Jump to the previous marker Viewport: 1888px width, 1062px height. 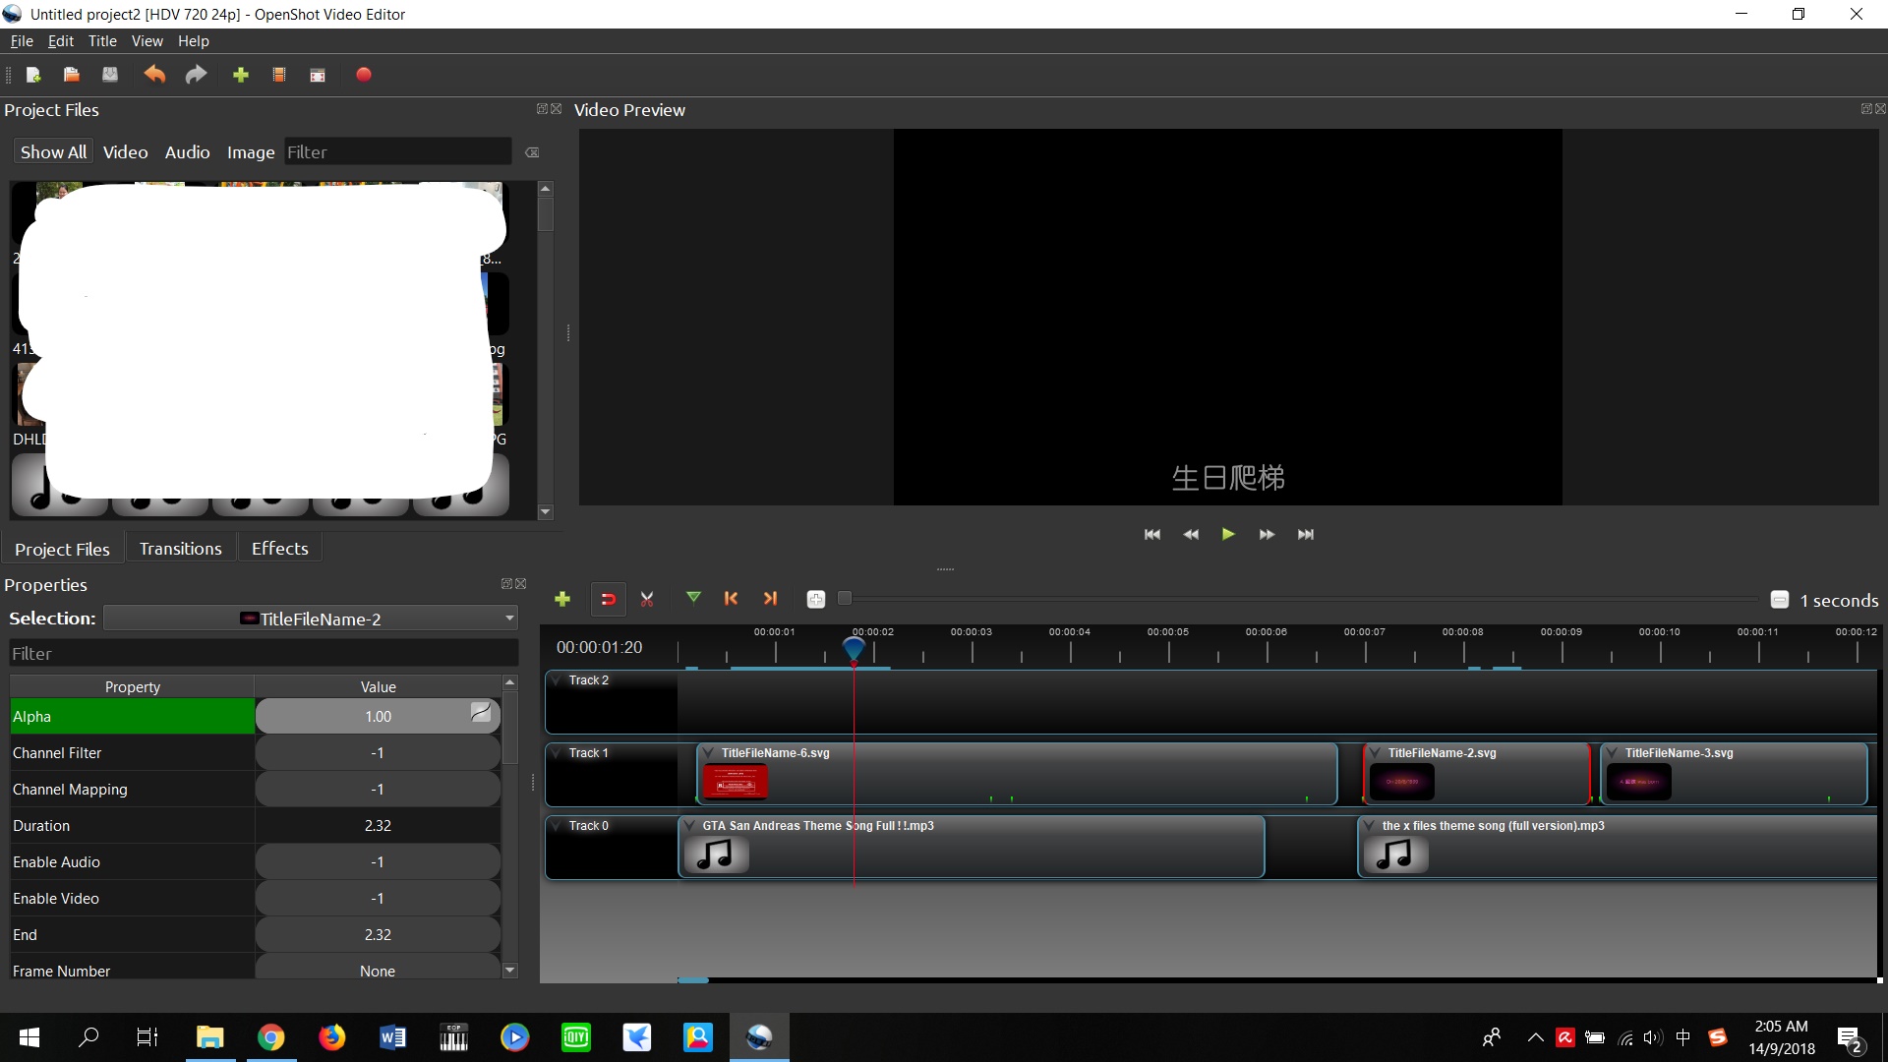[731, 598]
